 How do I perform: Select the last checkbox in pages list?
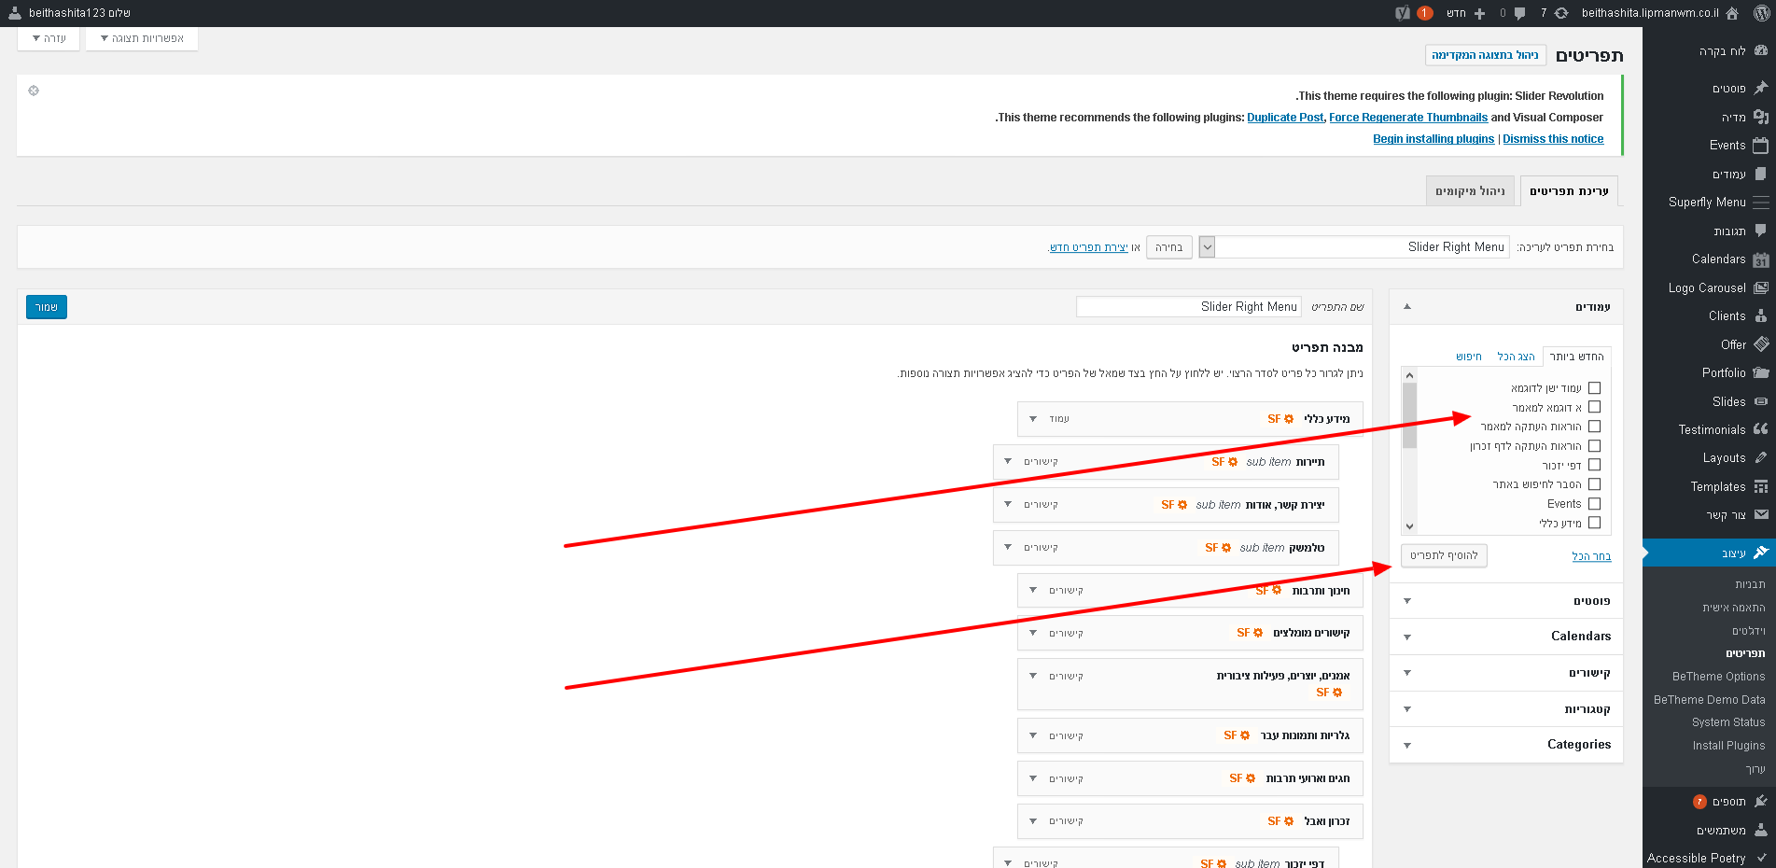pyautogui.click(x=1594, y=523)
